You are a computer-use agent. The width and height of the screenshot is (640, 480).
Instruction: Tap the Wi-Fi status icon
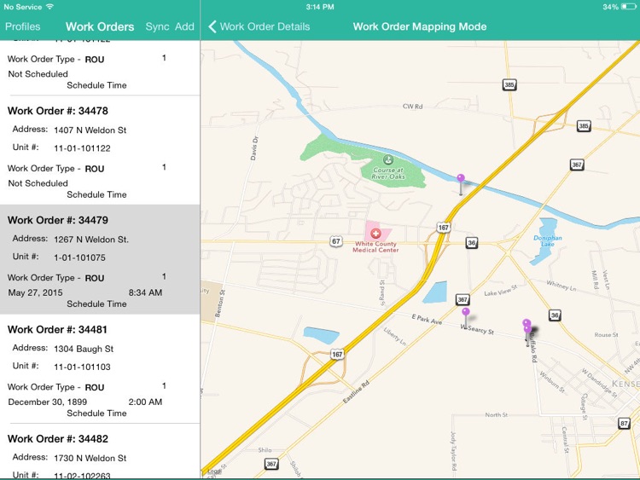(x=49, y=7)
